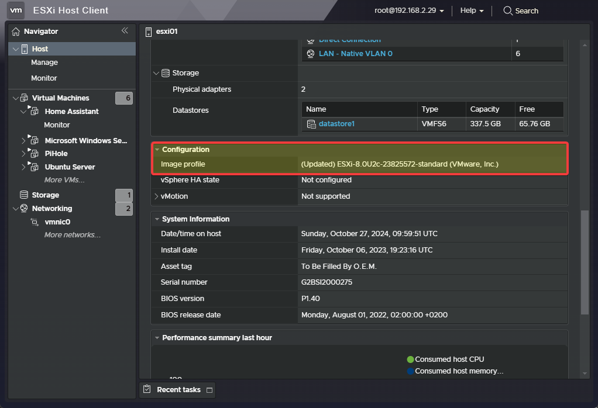The width and height of the screenshot is (598, 408).
Task: Collapse the Storage hardware section
Action: [156, 72]
